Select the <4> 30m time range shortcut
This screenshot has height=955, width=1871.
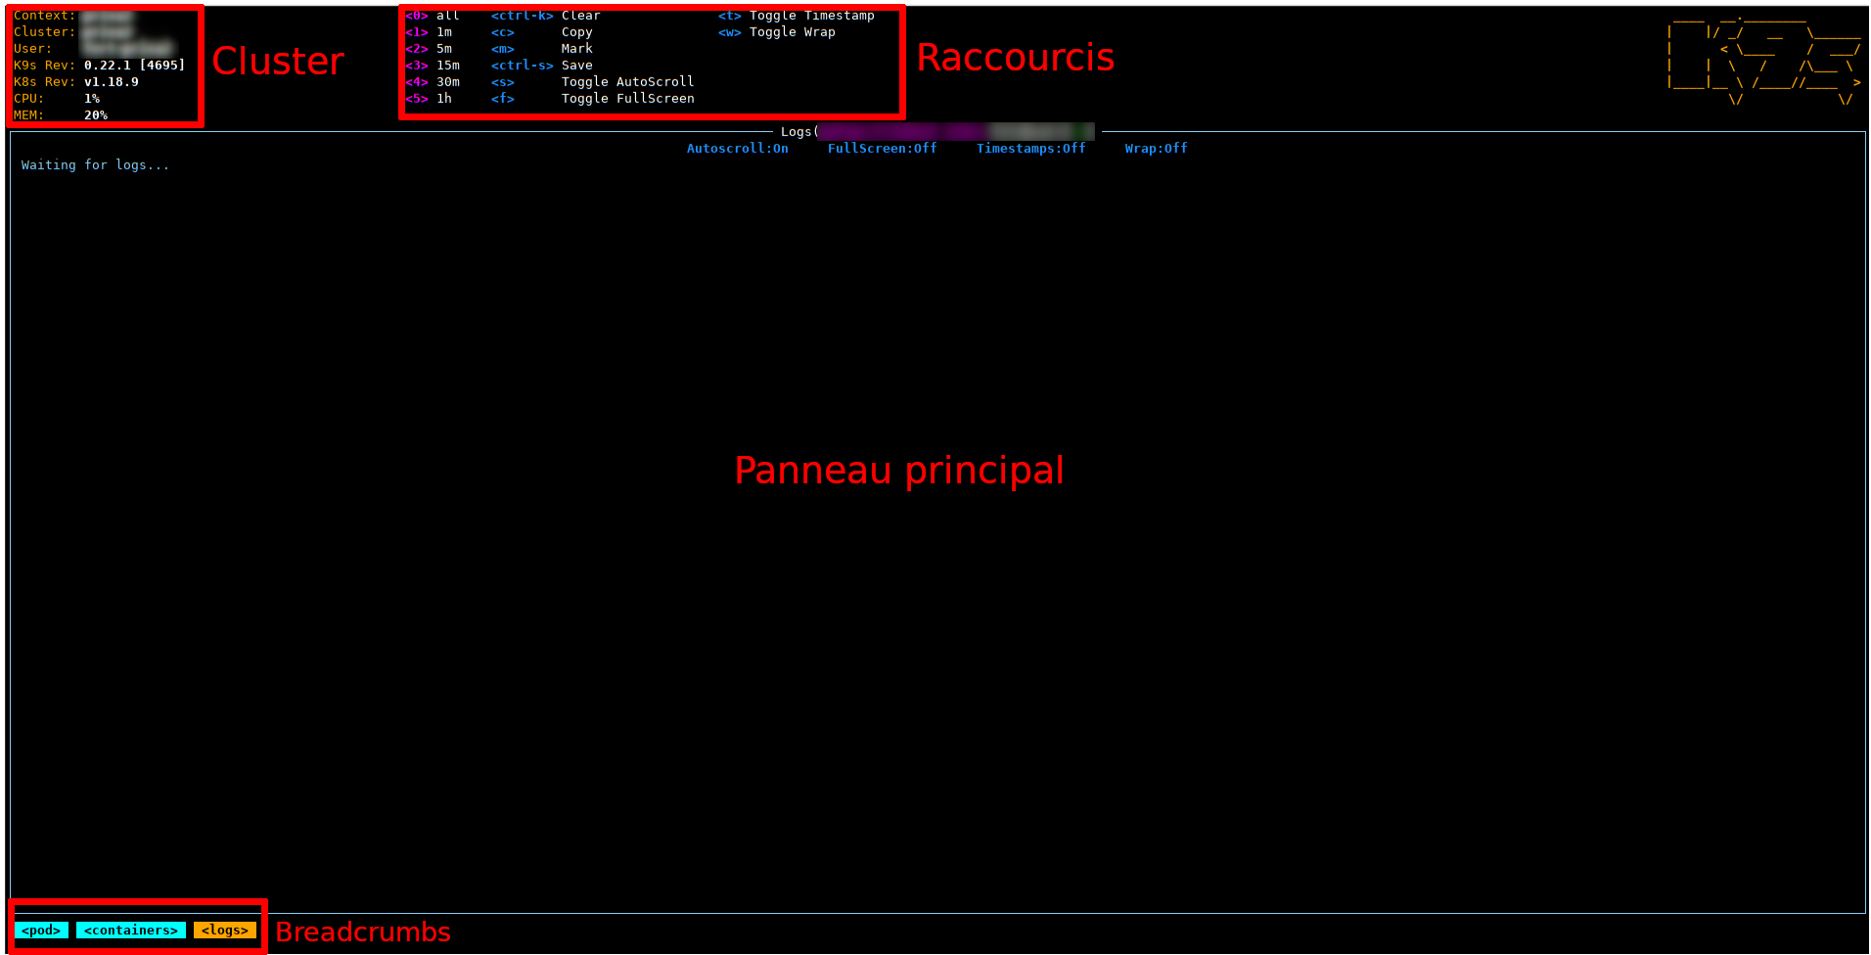(432, 82)
